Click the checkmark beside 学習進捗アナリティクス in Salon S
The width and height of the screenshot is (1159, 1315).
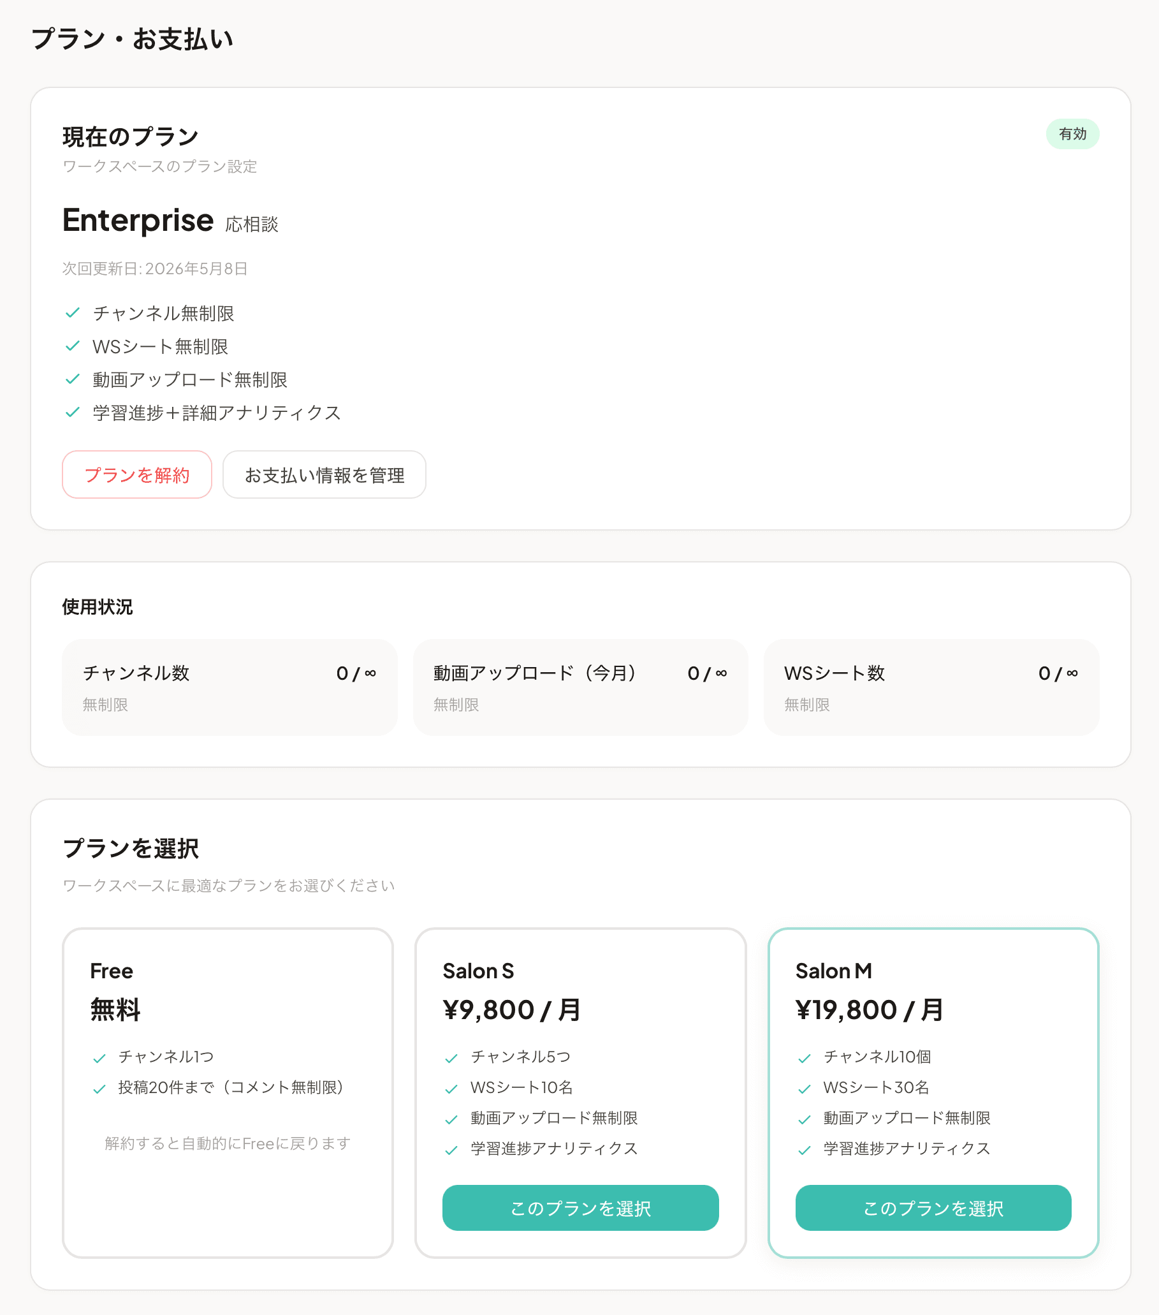[451, 1149]
